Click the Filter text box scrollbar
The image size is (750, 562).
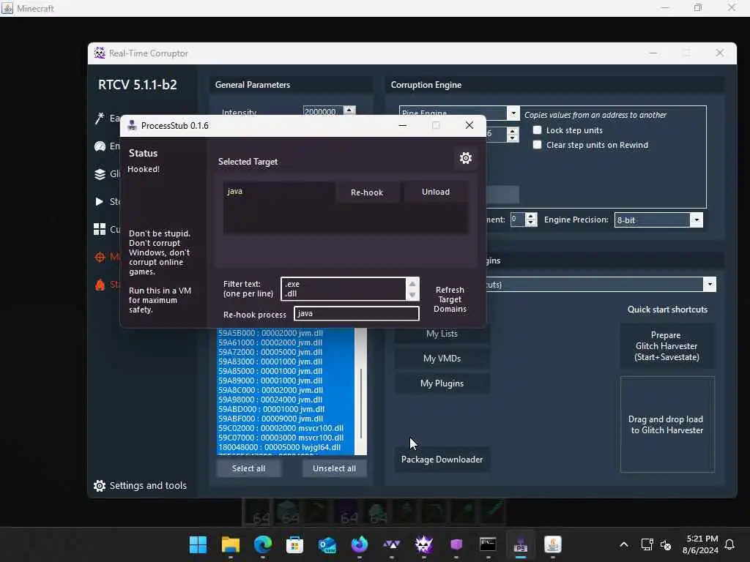pos(412,288)
